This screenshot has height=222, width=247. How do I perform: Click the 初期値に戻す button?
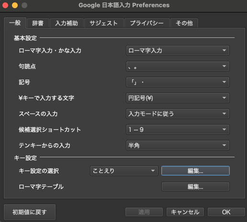tap(30, 212)
